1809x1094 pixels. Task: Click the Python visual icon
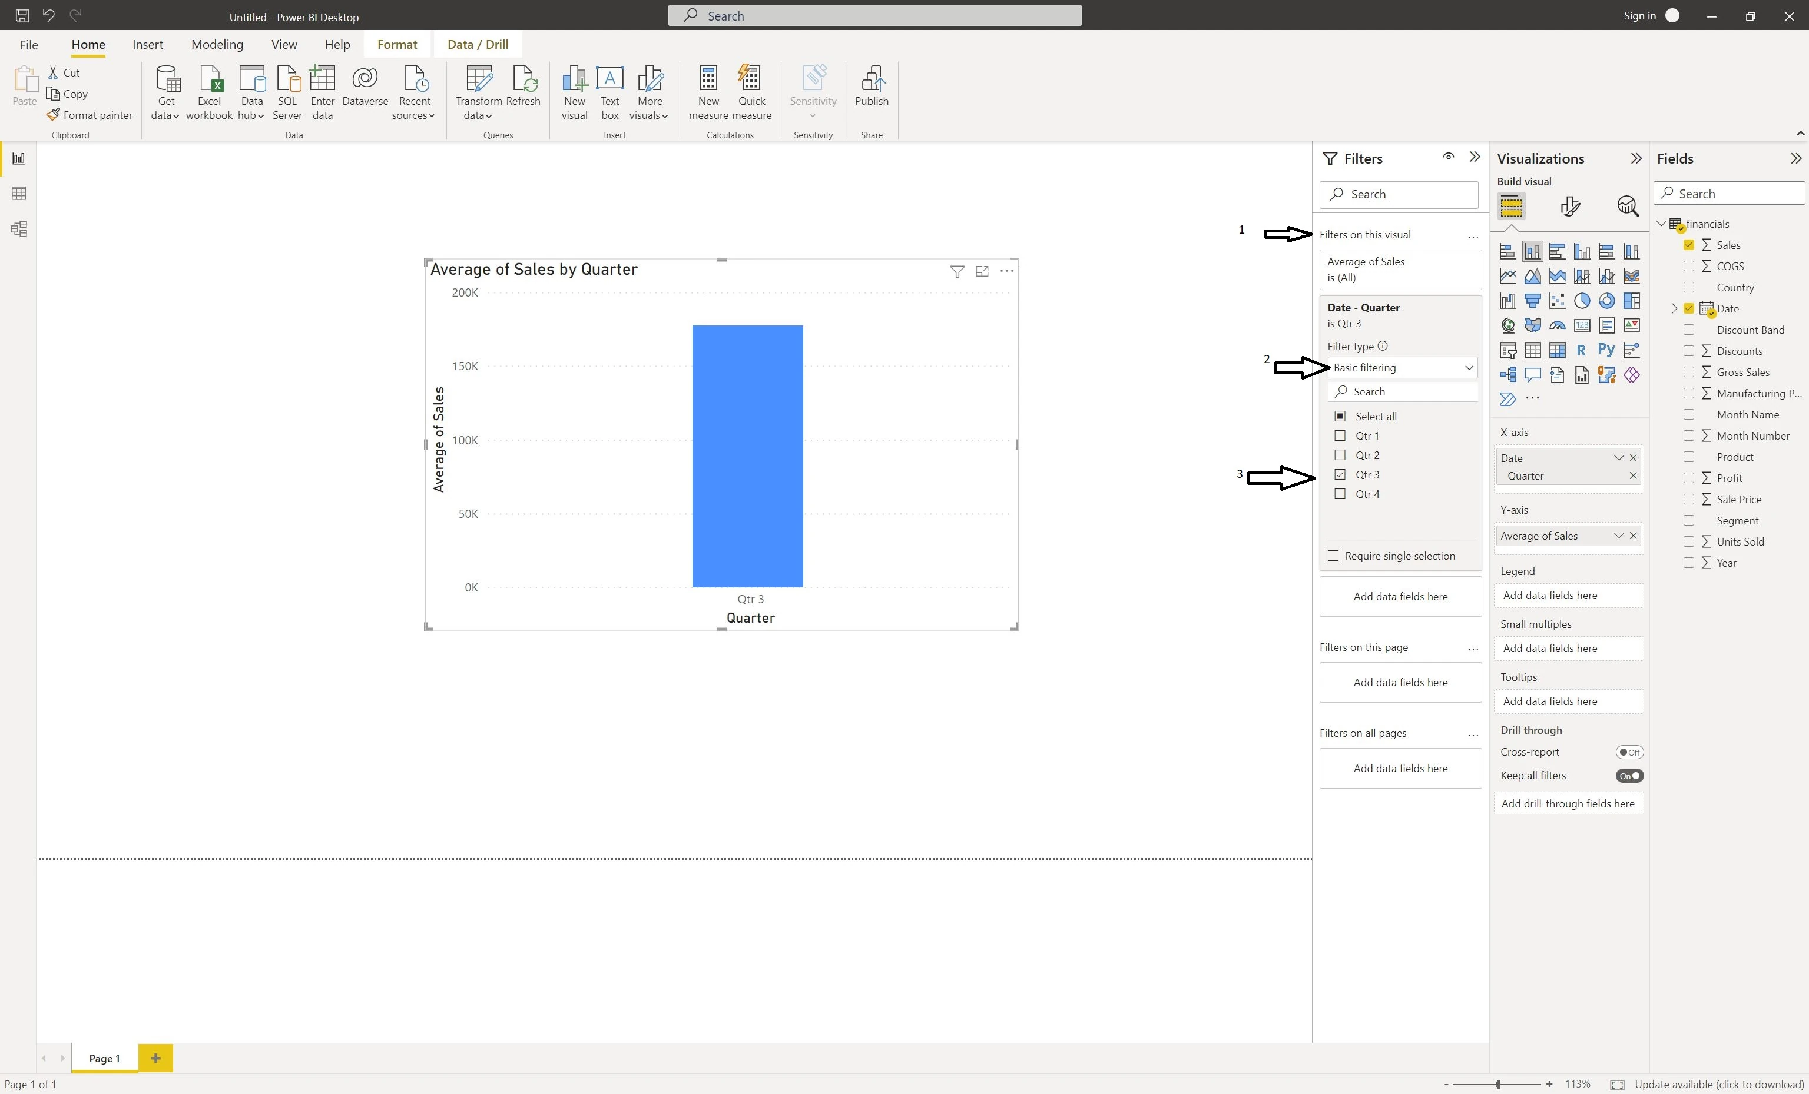(x=1606, y=350)
